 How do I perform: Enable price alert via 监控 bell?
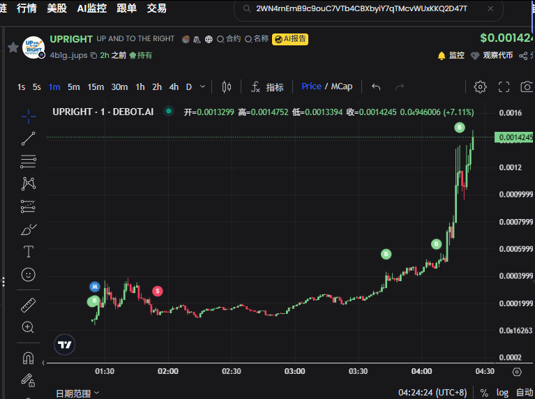(x=451, y=55)
